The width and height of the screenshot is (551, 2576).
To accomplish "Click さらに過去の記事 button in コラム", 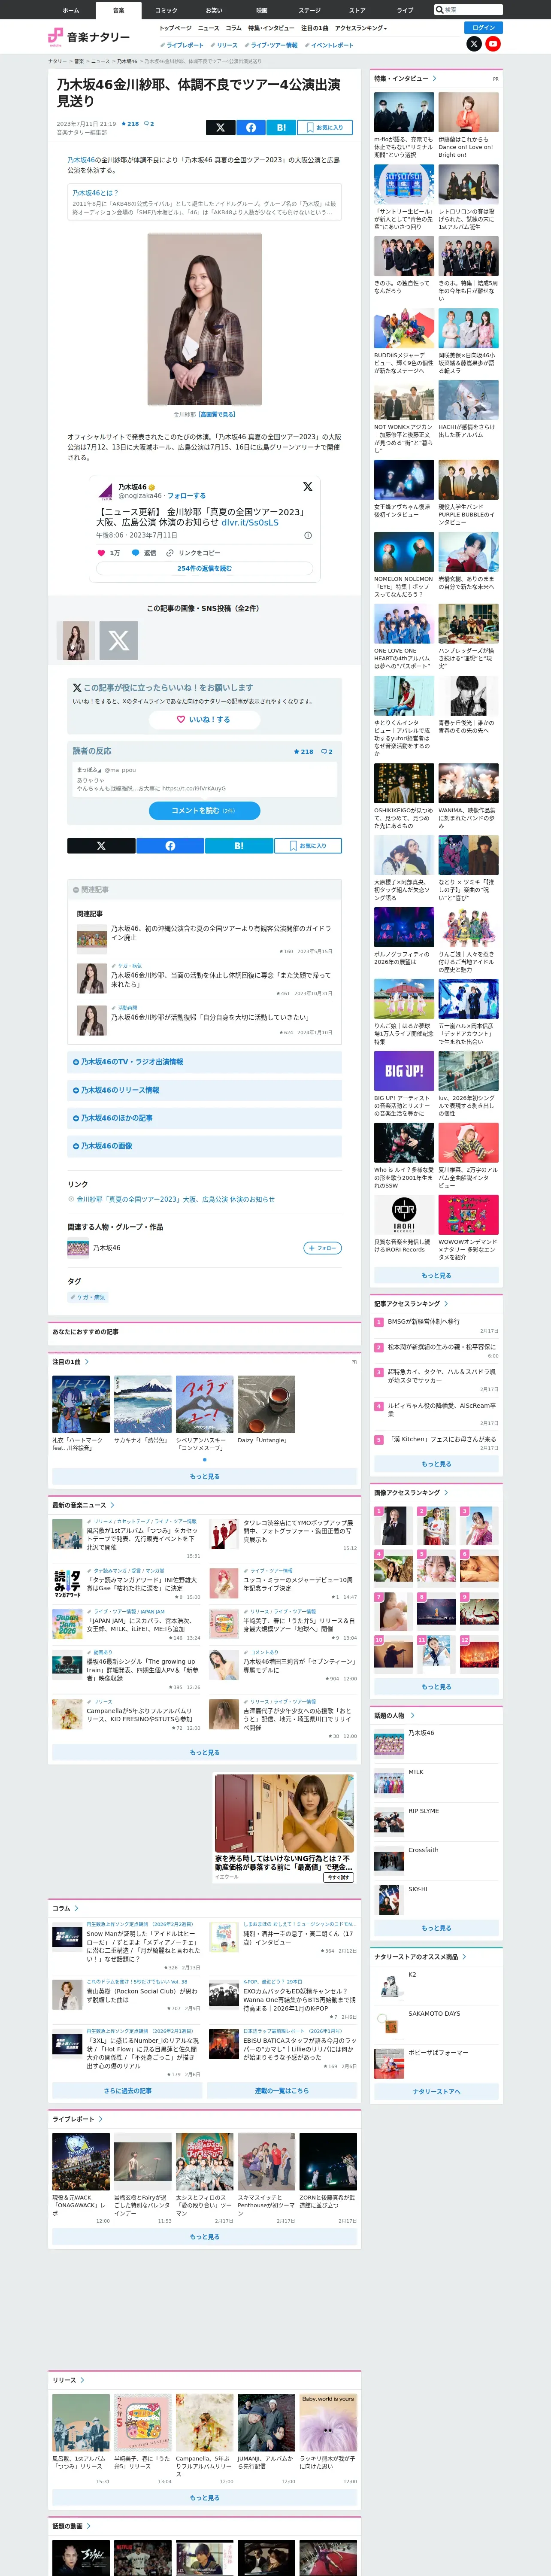I will point(128,2090).
